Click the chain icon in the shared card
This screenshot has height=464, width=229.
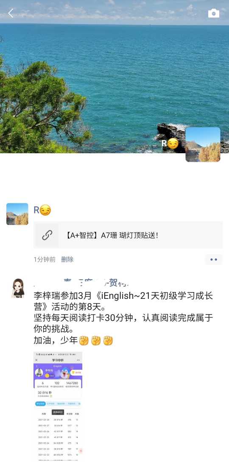coord(47,235)
